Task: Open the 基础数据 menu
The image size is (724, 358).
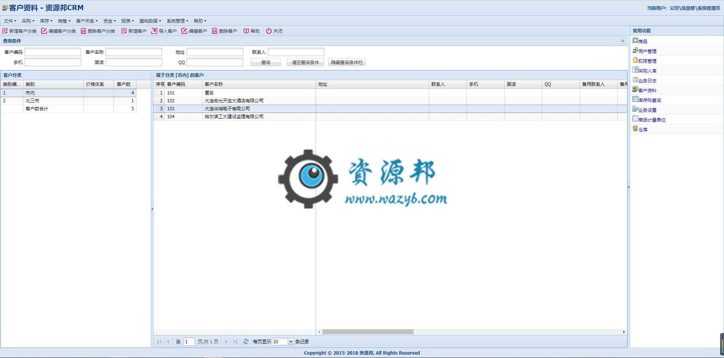Action: tap(150, 21)
